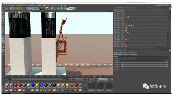Open the last main menu item, Help
Screen dimensions: 172x95
tap(65, 5)
